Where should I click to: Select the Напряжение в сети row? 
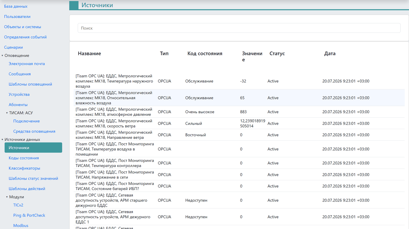[x=239, y=174]
